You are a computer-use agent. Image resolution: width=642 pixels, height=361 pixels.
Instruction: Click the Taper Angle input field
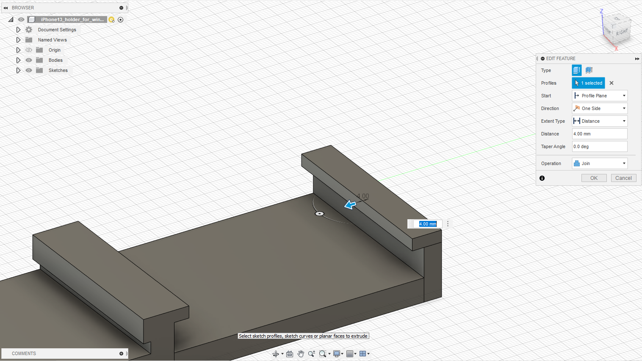click(x=600, y=146)
